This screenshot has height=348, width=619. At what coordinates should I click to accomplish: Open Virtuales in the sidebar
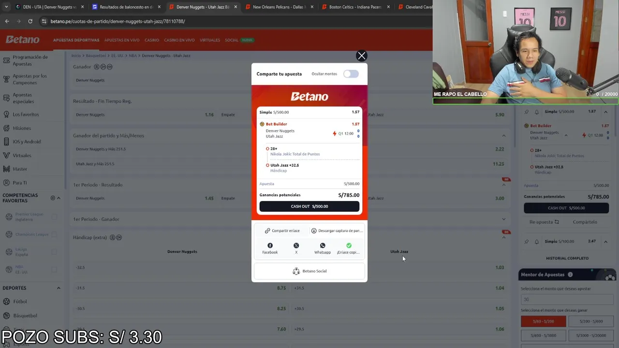[x=22, y=155]
